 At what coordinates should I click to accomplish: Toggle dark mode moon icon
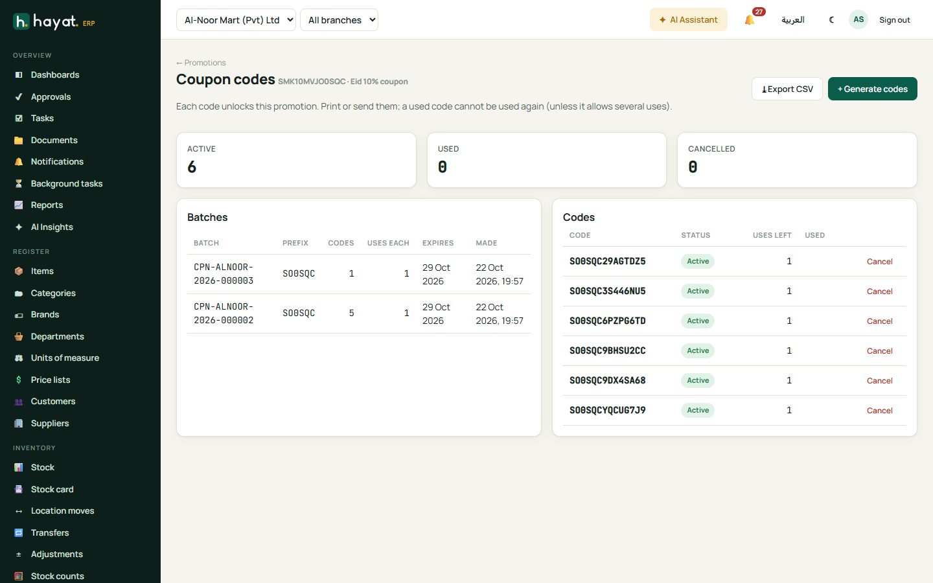point(831,19)
